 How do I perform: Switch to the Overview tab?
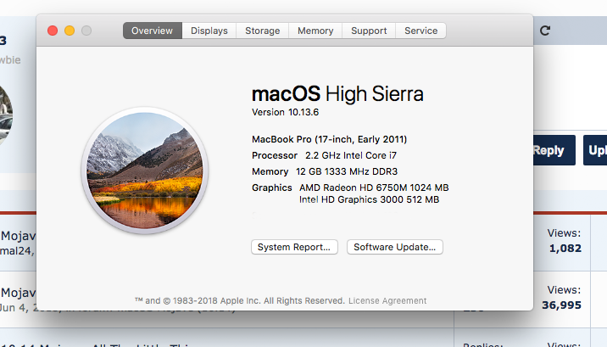pos(152,31)
